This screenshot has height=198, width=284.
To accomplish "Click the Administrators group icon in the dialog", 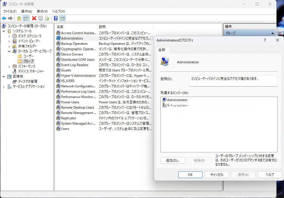I will 165,62.
